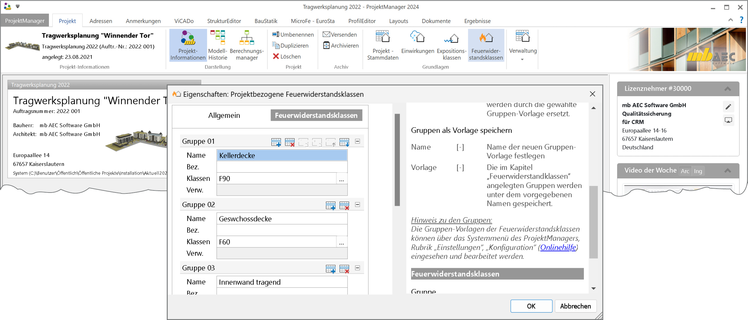Switch to the Layouts ribbon tab
The width and height of the screenshot is (748, 320).
click(x=398, y=21)
